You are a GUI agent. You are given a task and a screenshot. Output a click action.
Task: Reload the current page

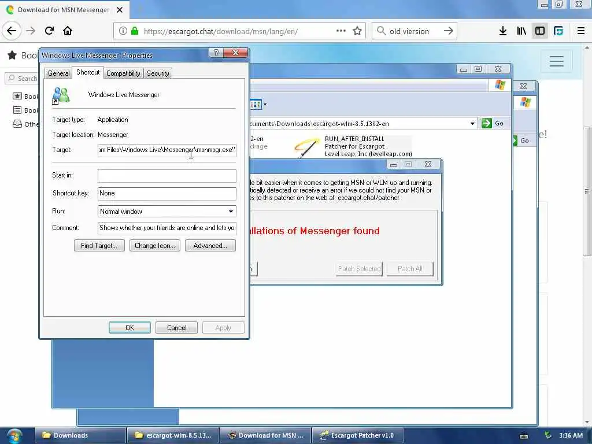[x=49, y=31]
